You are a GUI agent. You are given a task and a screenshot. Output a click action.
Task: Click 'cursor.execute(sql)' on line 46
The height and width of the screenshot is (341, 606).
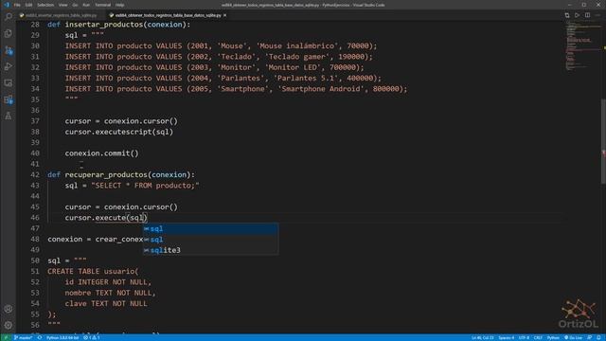(106, 218)
